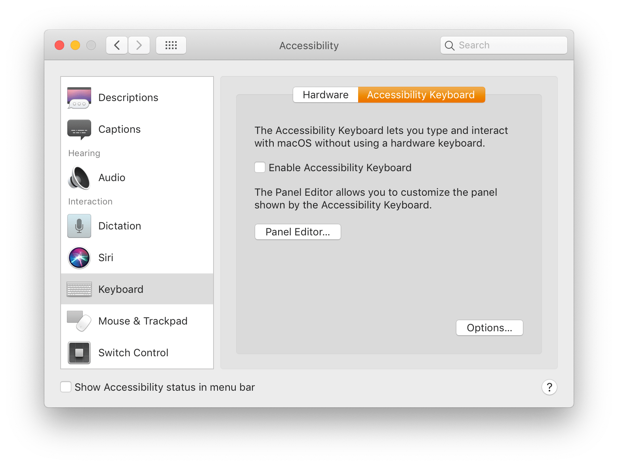This screenshot has height=466, width=618.
Task: Go back with the left chevron button
Action: coord(117,45)
